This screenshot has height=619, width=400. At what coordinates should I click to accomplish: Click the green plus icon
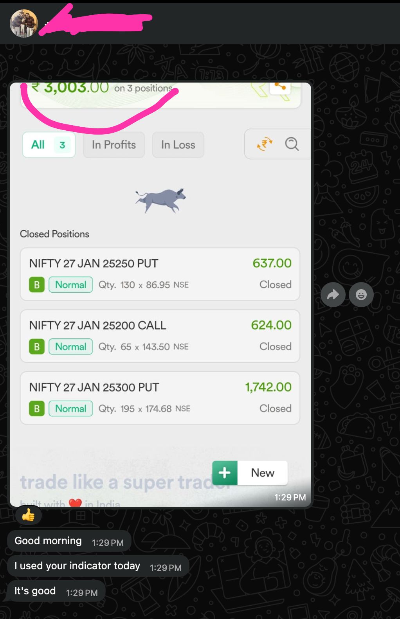tap(225, 473)
